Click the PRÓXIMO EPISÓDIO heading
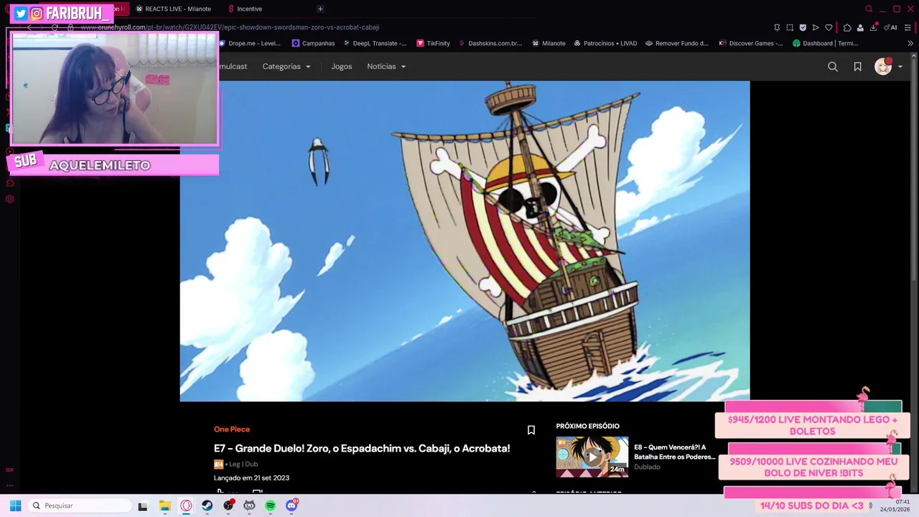This screenshot has width=919, height=517. (587, 426)
